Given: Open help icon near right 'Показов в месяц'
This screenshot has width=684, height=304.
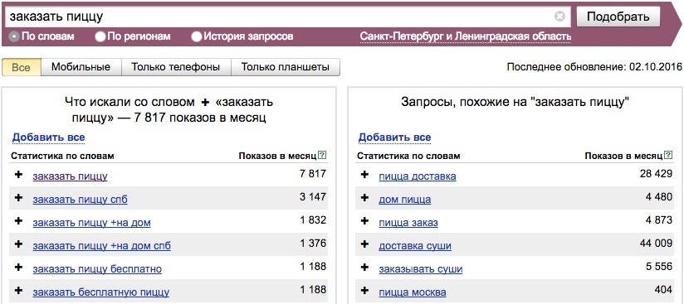Looking at the screenshot, I should coord(668,155).
